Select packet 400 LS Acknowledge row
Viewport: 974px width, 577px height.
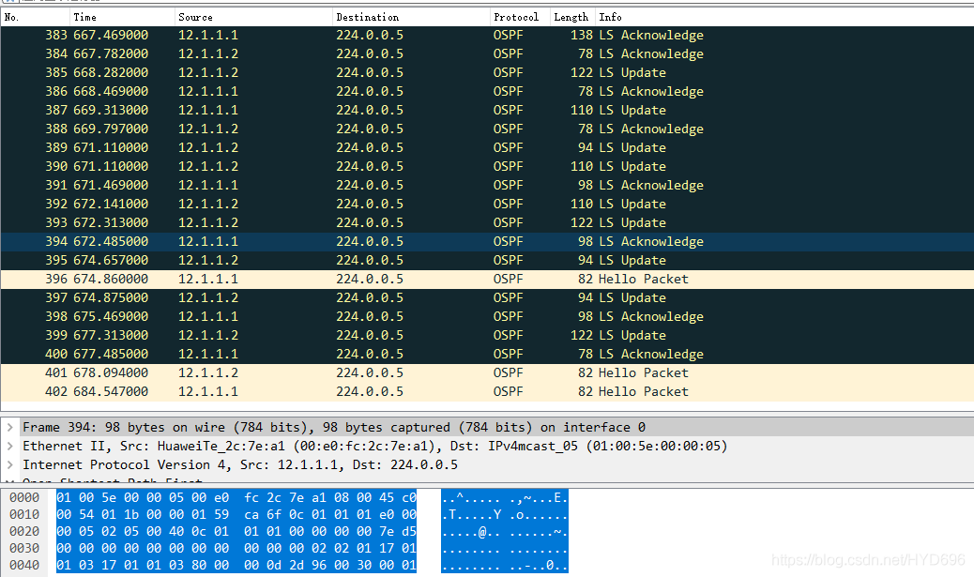[487, 354]
